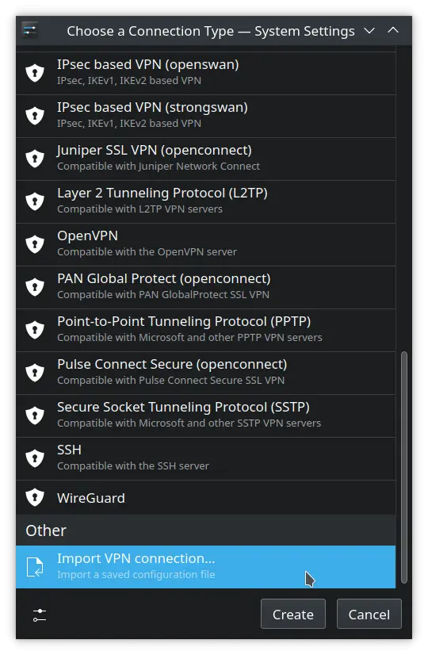This screenshot has width=428, height=655.
Task: Open the configure sliders icon at bottom left
Action: (x=40, y=615)
